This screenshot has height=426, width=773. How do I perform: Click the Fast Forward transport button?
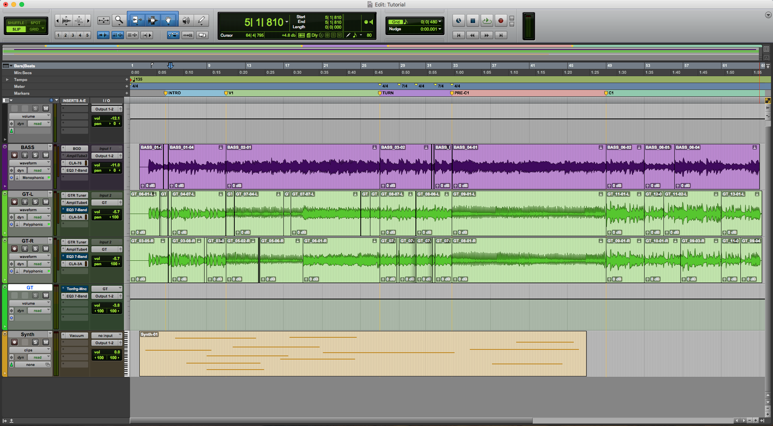(x=487, y=35)
